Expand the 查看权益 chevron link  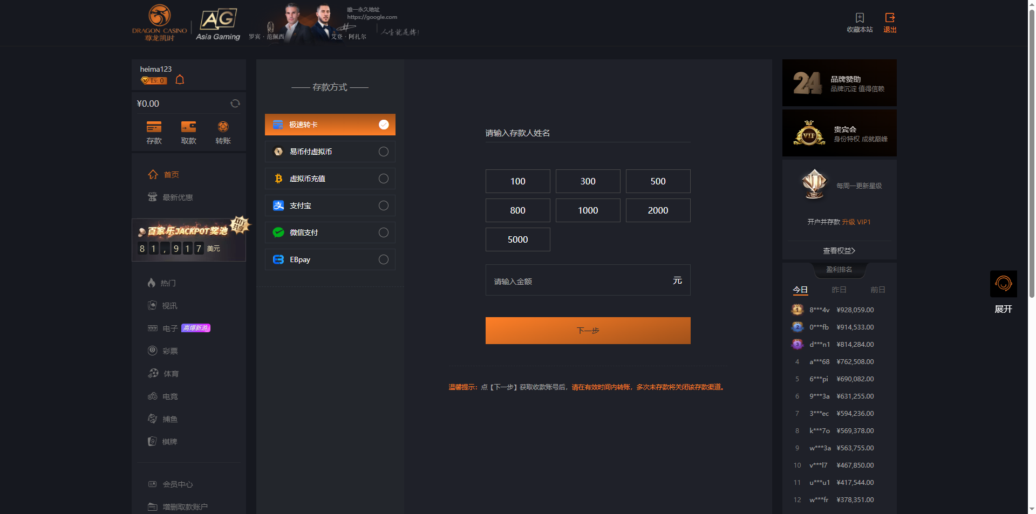pos(839,251)
